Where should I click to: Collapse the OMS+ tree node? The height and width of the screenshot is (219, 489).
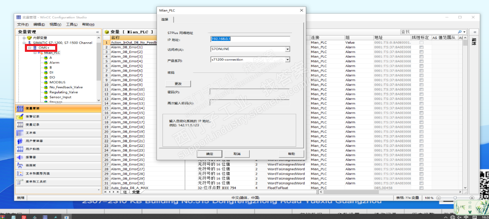tap(29, 48)
